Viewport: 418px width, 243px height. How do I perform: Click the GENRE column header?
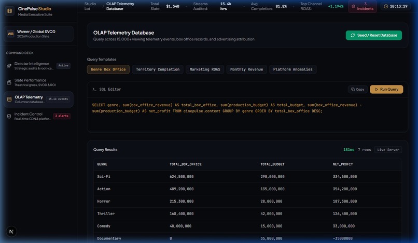click(102, 164)
